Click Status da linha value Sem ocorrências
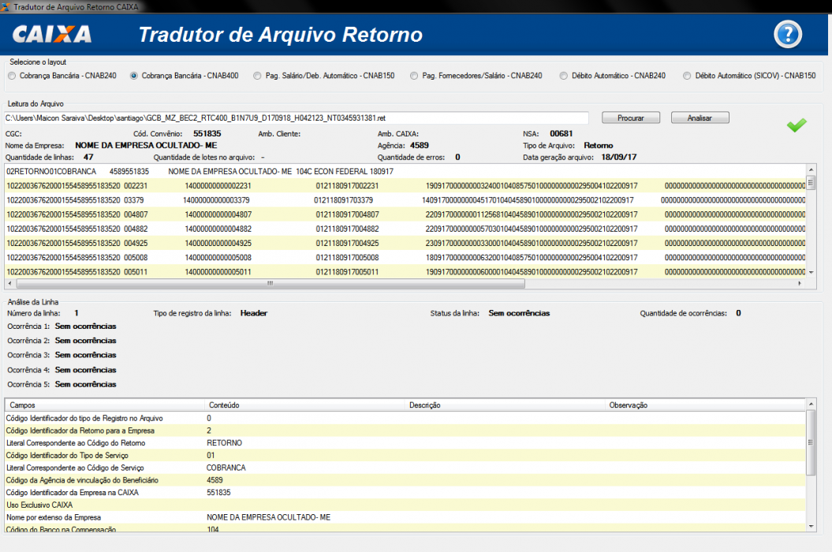This screenshot has width=832, height=552. [x=519, y=313]
